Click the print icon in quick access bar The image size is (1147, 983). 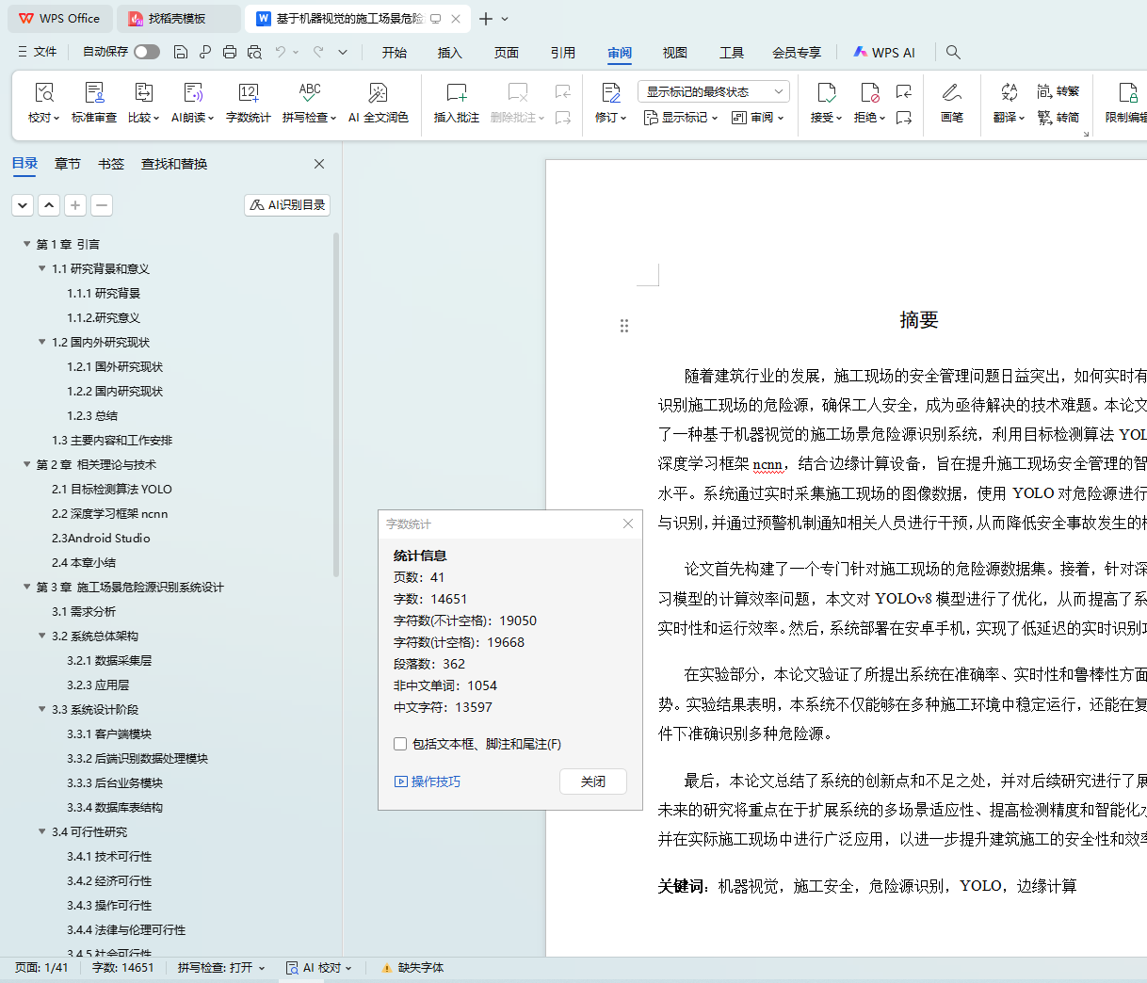tap(230, 52)
